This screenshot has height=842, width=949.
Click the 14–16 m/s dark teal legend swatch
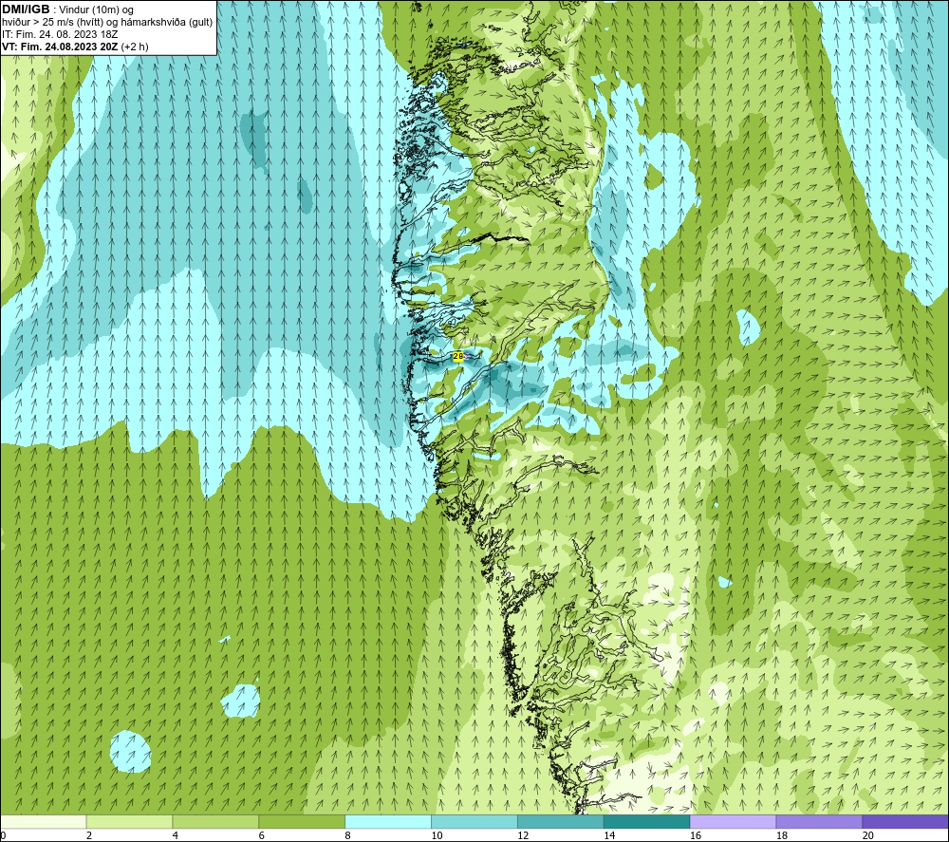[647, 821]
